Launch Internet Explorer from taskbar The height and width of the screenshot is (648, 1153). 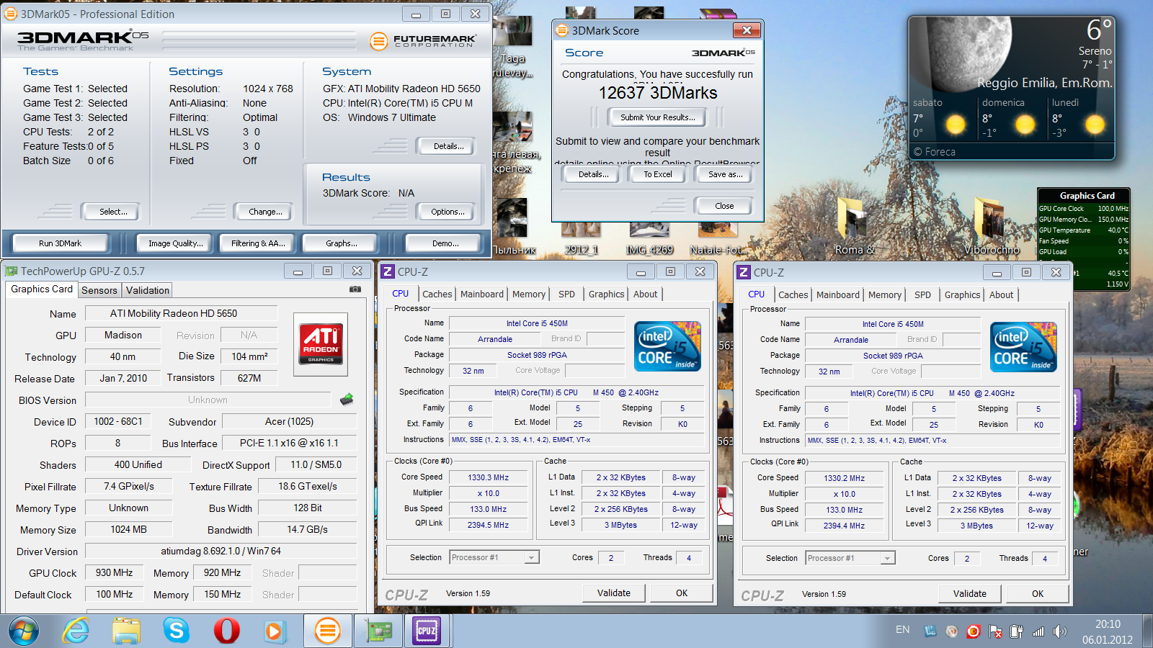[x=76, y=631]
